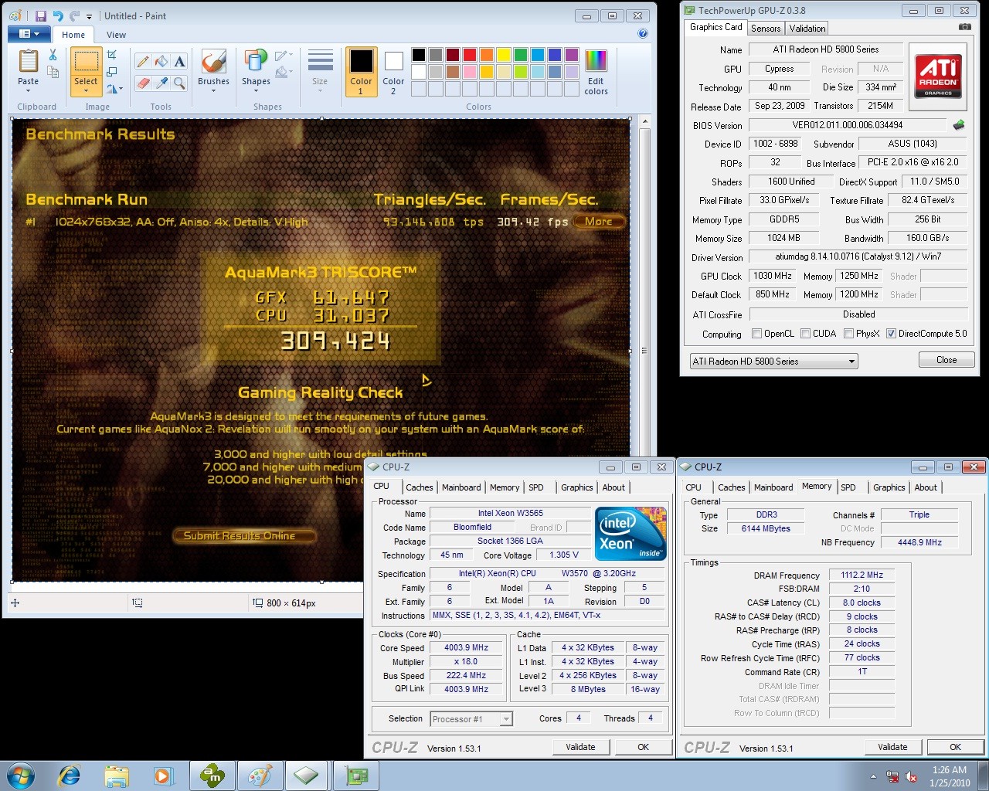
Task: Select the Text tool in Paint
Action: (179, 62)
